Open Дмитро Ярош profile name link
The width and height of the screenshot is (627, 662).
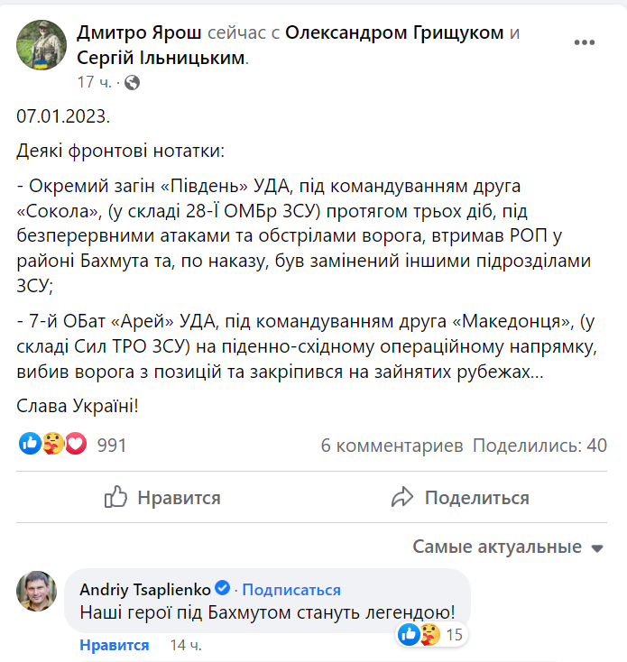[x=140, y=33]
